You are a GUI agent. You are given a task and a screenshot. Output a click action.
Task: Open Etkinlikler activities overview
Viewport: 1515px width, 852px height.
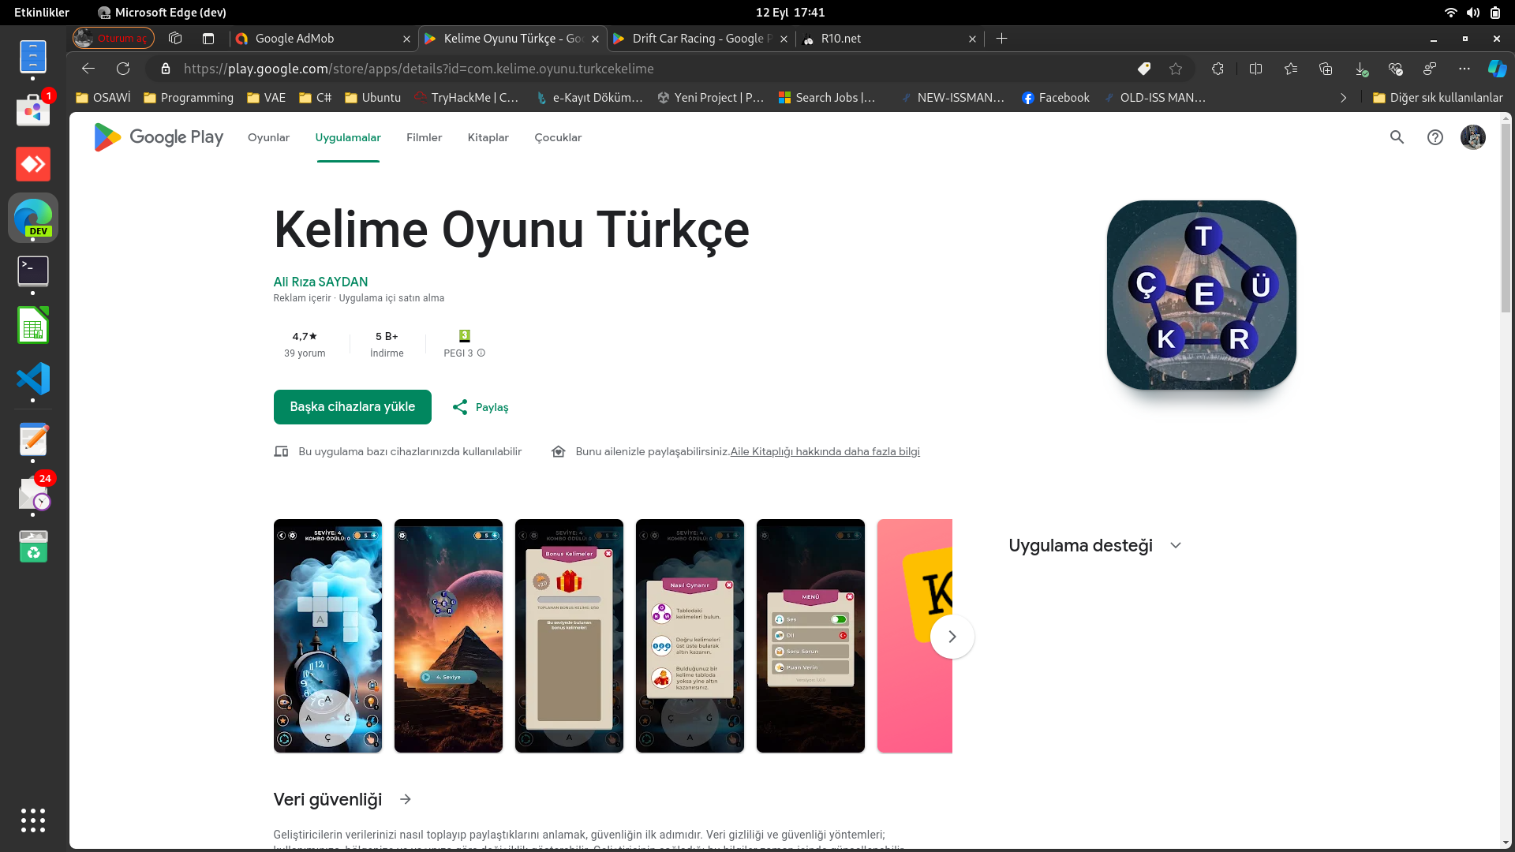point(42,13)
